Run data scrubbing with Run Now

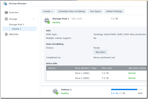coord(100,52)
